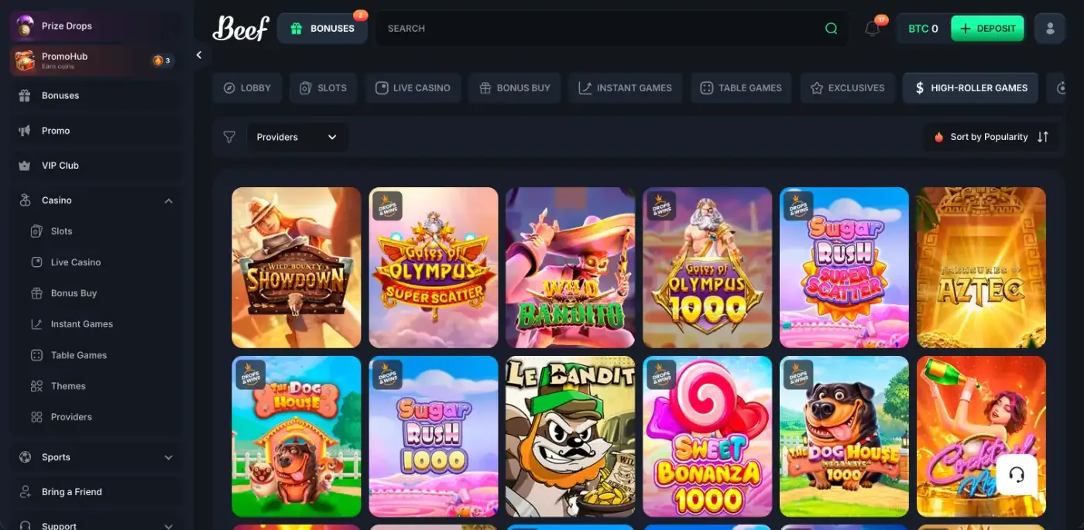Click the VIP Club crown icon
Image resolution: width=1084 pixels, height=530 pixels.
point(25,166)
